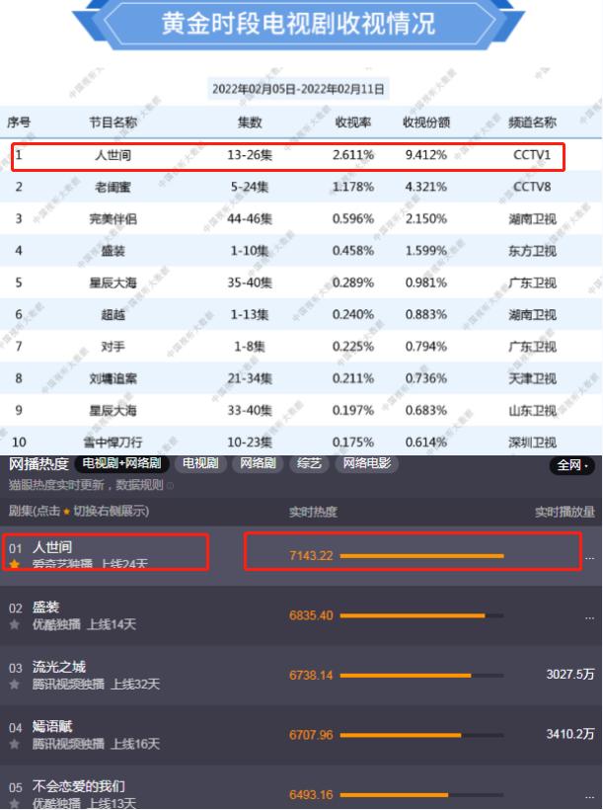Screen dimensions: 603x810
Task: Select 盛装 in the ratings table
Action: pyautogui.click(x=113, y=251)
